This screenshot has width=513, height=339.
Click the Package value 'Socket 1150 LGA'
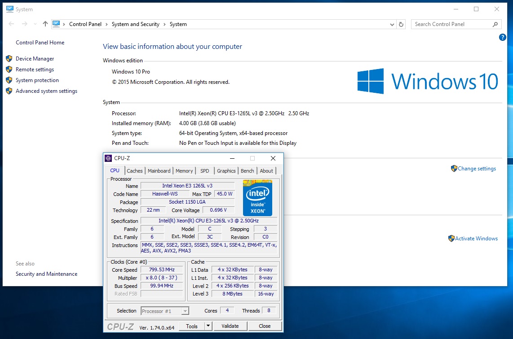tap(187, 202)
